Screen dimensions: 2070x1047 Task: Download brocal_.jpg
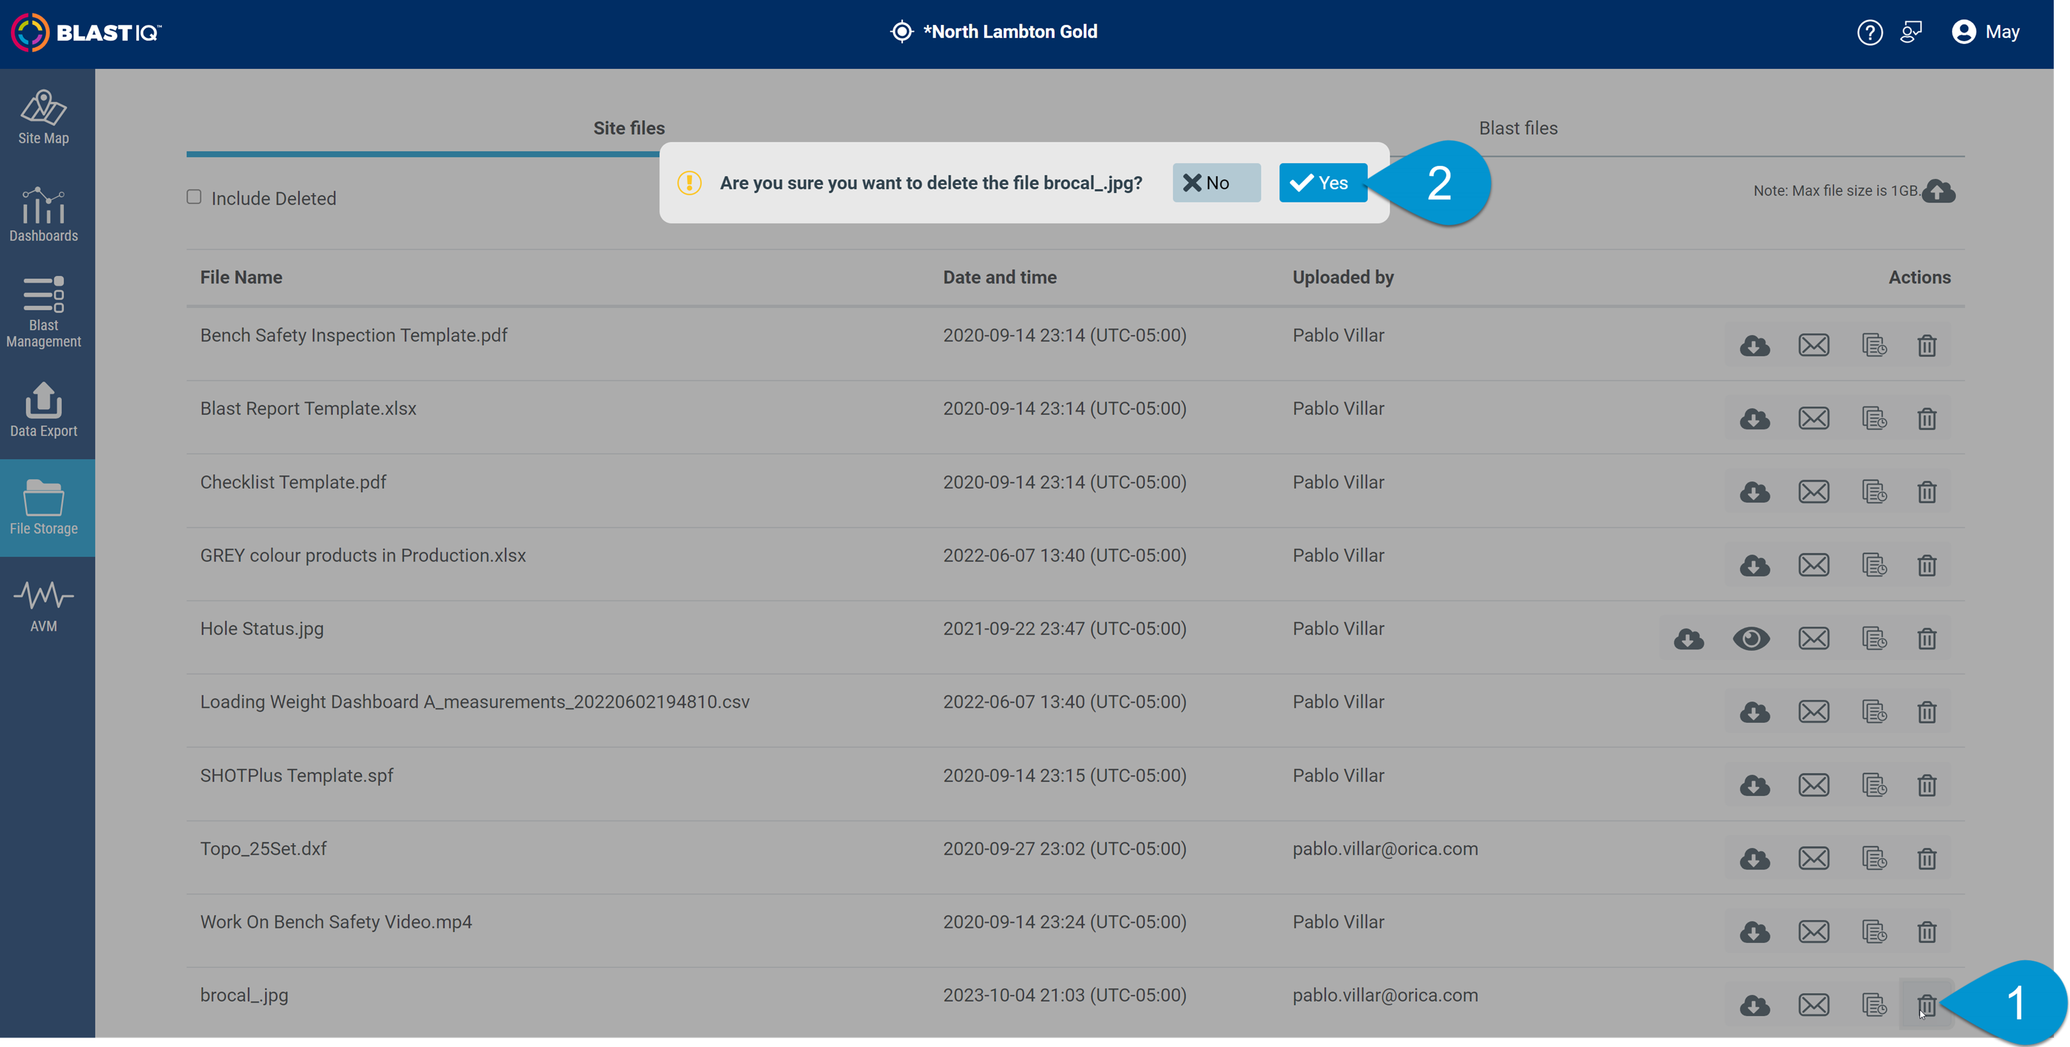click(x=1754, y=1005)
